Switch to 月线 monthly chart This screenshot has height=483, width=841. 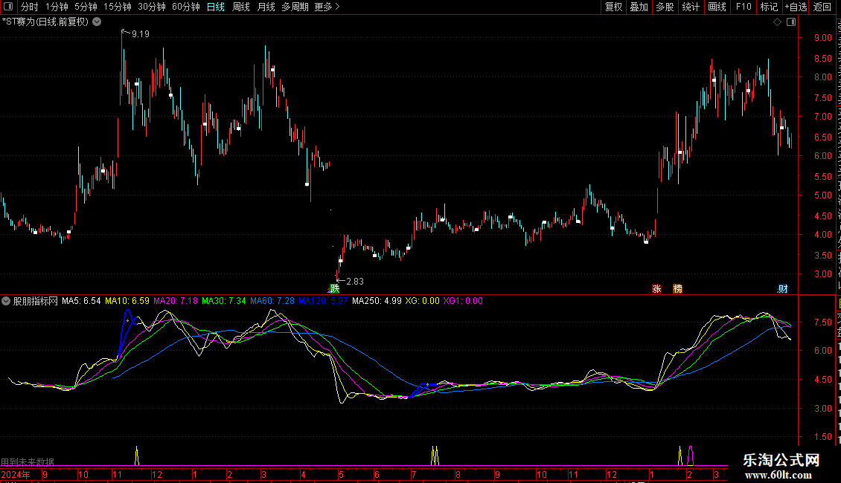[x=266, y=7]
